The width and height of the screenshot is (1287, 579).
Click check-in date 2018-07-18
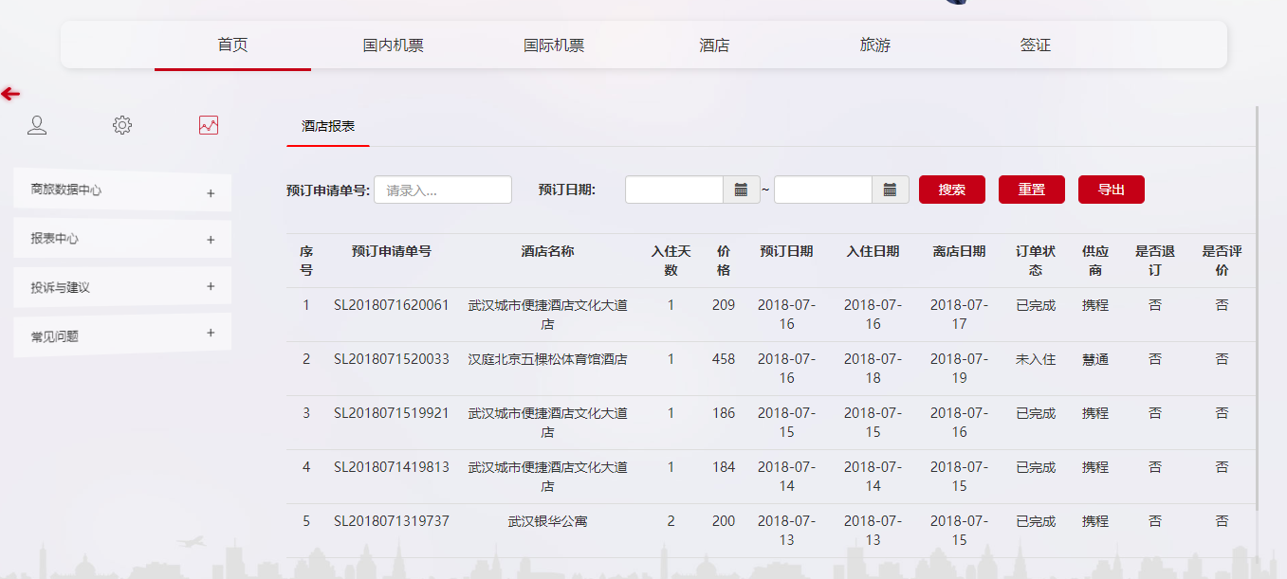pos(873,369)
